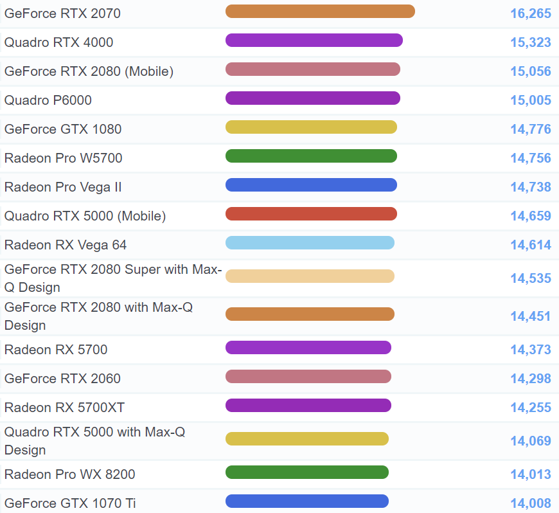Viewport: 559px width, 513px height.
Task: Select the 14,069 score
Action: click(x=531, y=441)
